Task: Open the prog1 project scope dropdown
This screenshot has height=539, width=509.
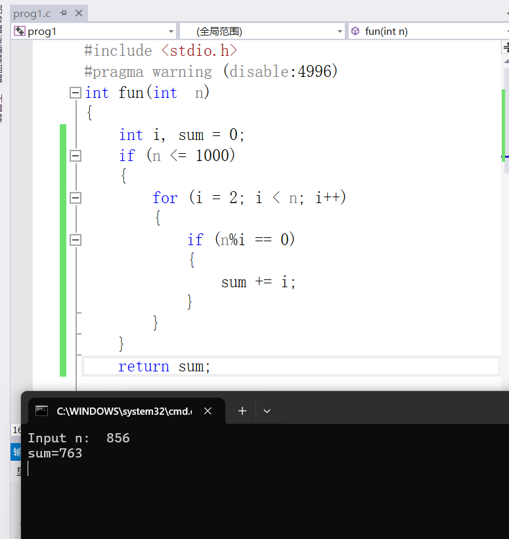Action: point(171,32)
